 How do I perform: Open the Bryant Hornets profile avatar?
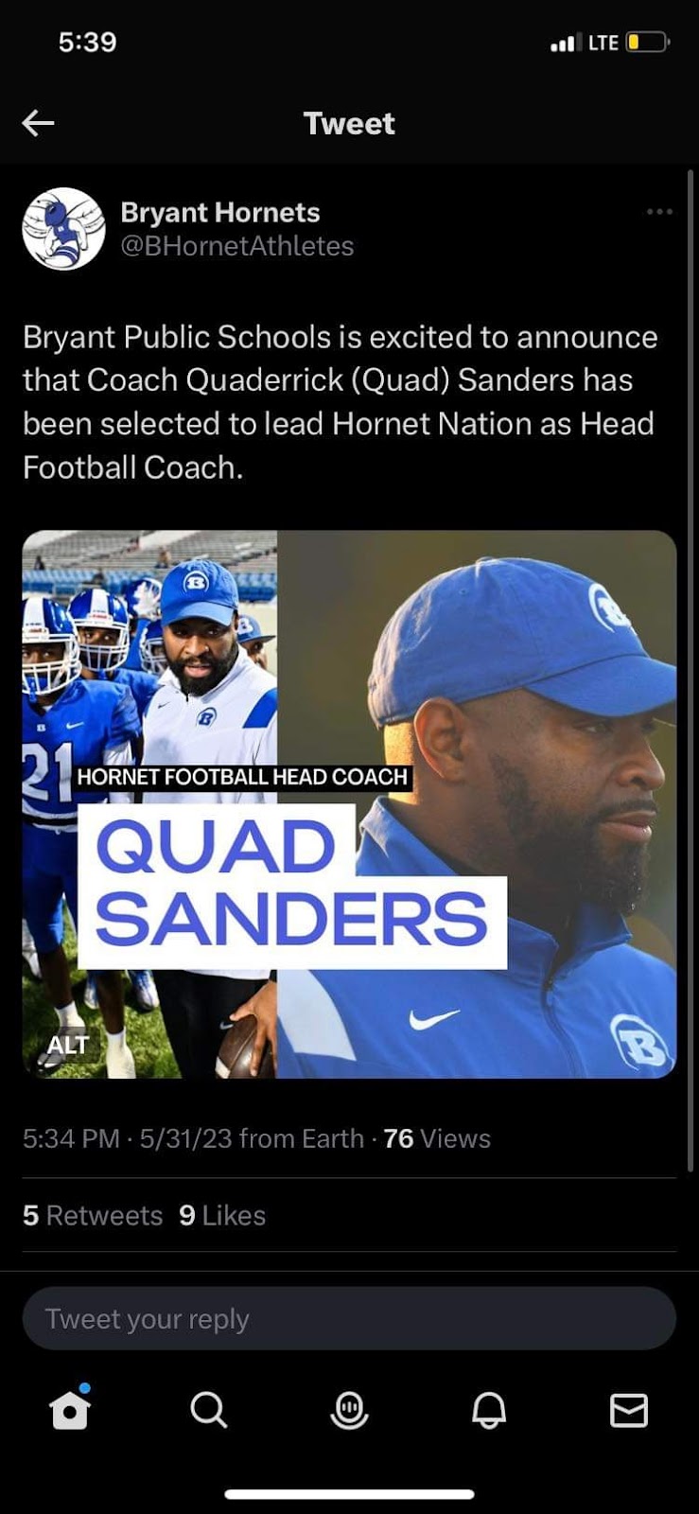coord(63,229)
